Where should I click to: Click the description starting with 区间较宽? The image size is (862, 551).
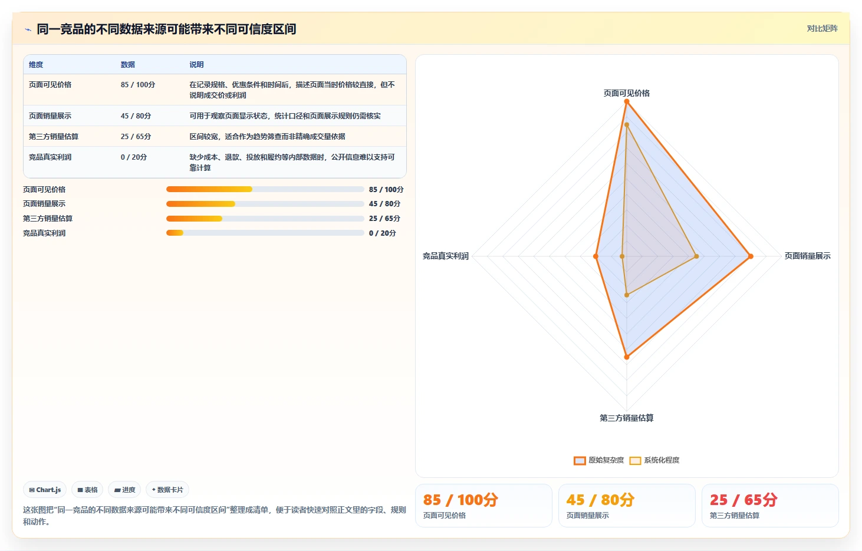click(267, 137)
